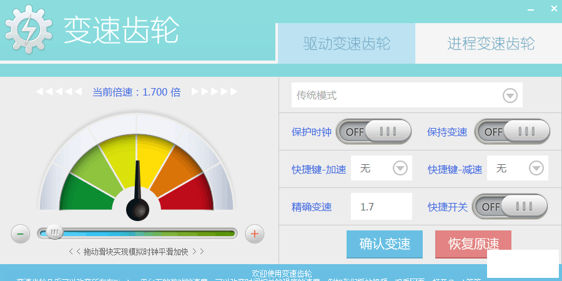Click the 恢复原速 button

pos(473,244)
